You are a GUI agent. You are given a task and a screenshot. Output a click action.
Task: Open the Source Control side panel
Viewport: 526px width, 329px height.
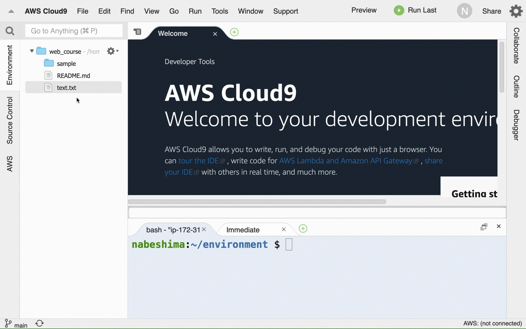tap(10, 120)
